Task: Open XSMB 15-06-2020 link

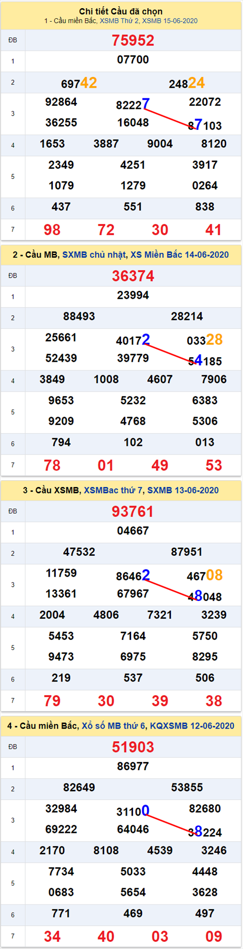Action: [170, 21]
